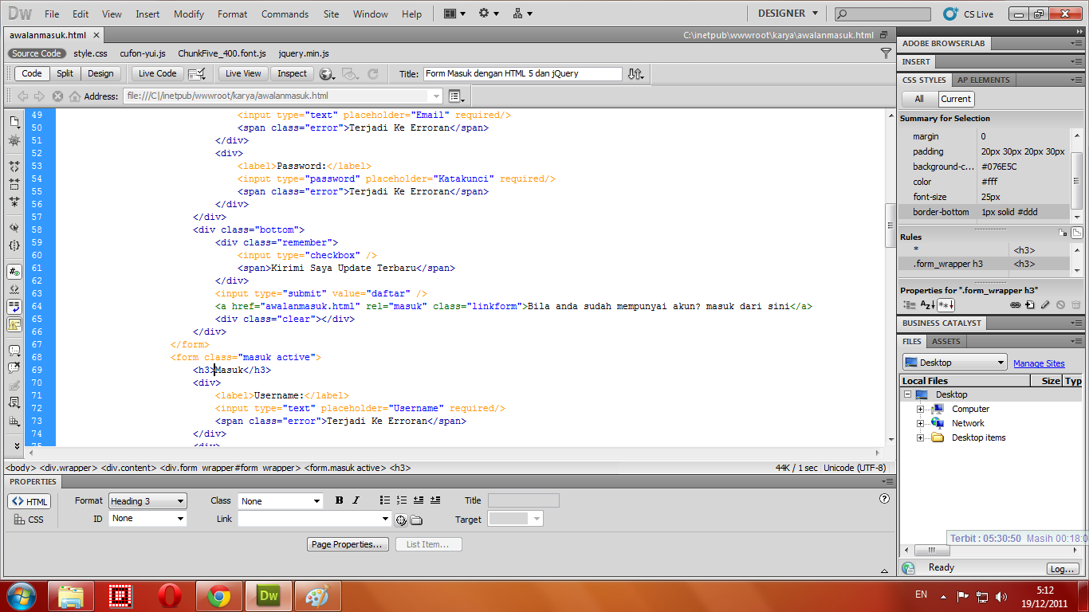
Task: Click Log button in Files panel
Action: (x=1063, y=569)
